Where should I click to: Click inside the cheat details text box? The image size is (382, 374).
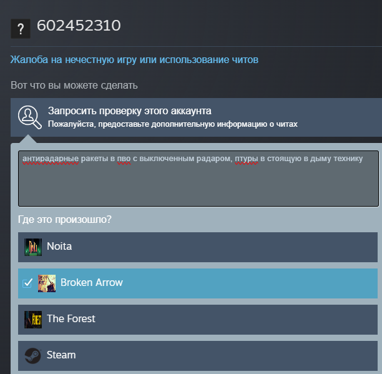(x=198, y=179)
